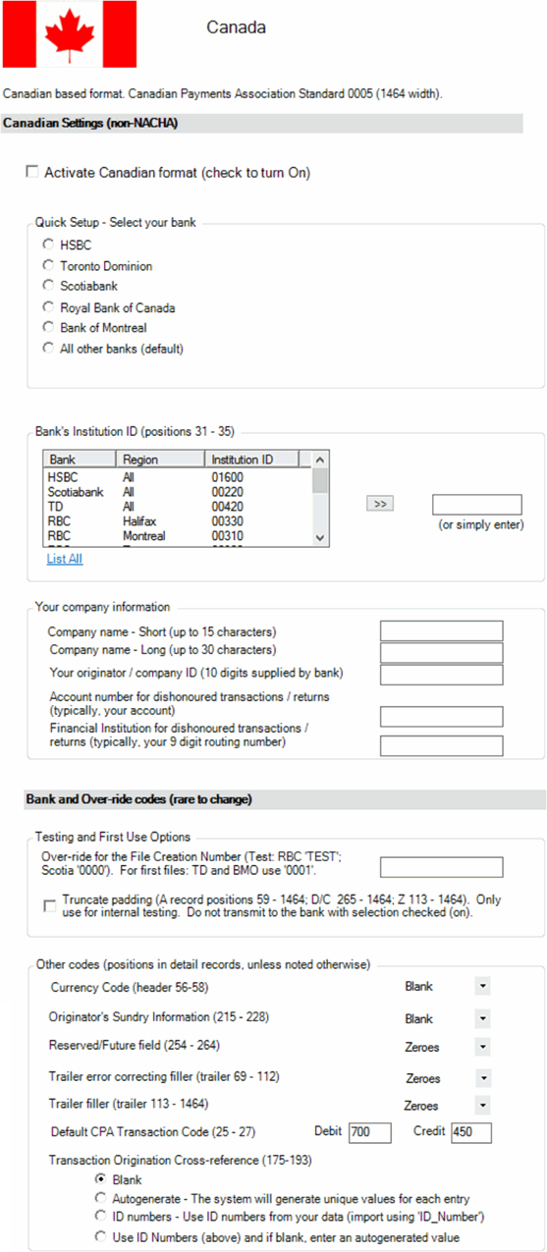Click the Institution ID entry field
Viewport: 547px width, 1252px height.
[476, 504]
